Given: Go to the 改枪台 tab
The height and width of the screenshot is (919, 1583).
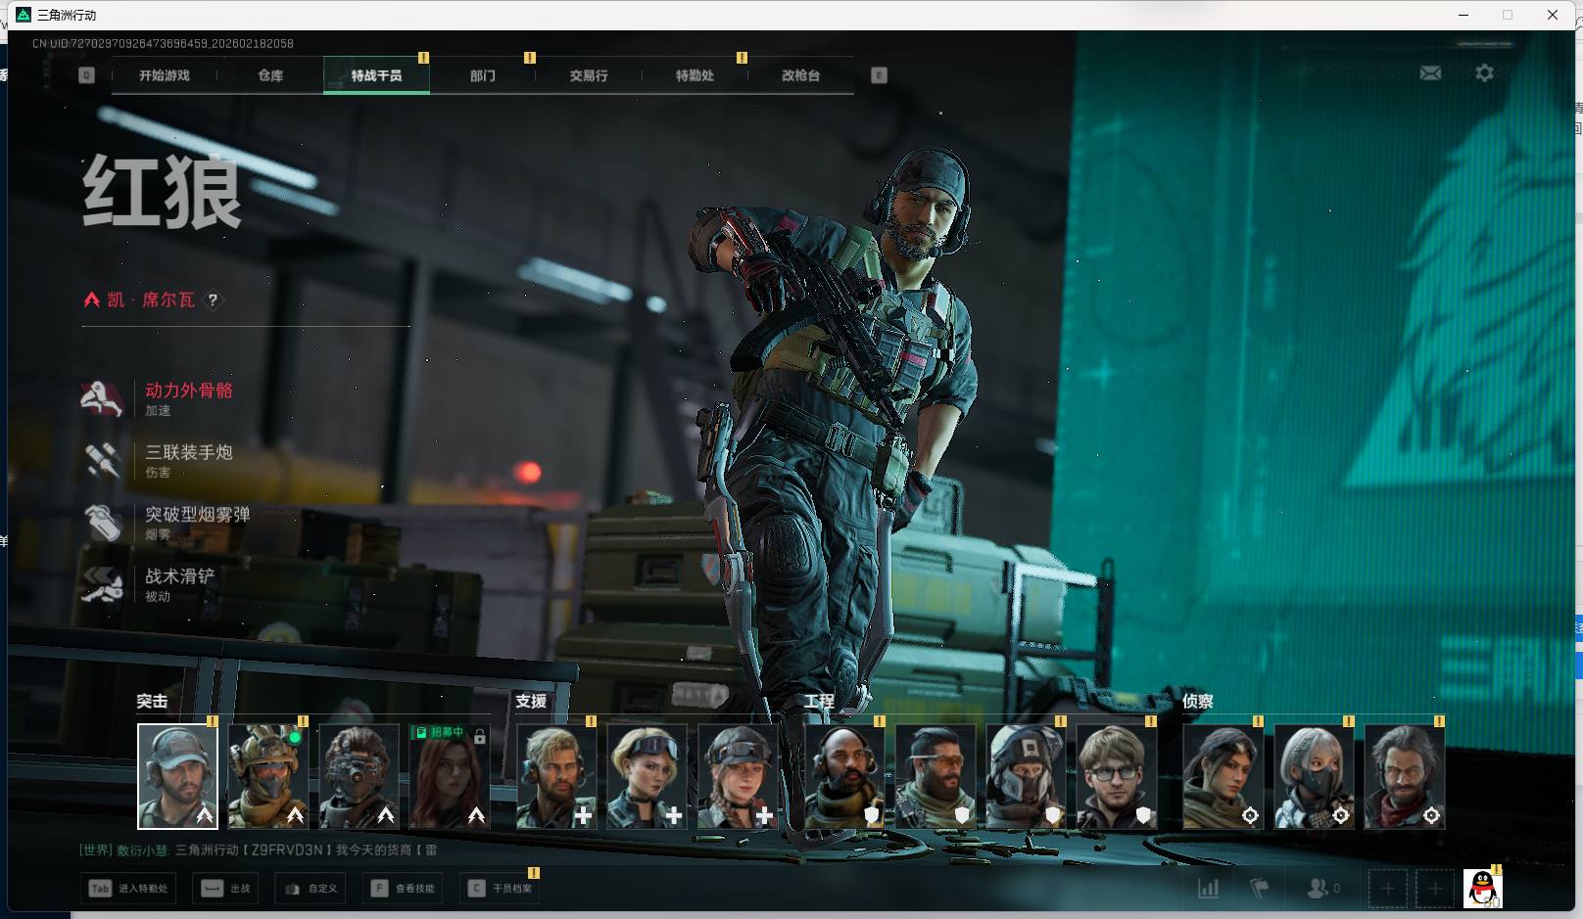Looking at the screenshot, I should click(800, 75).
